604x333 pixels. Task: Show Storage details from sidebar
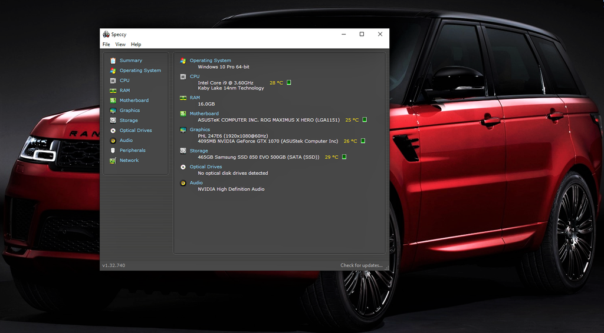coord(129,120)
